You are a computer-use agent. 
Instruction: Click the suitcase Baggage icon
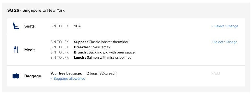pyautogui.click(x=16, y=76)
